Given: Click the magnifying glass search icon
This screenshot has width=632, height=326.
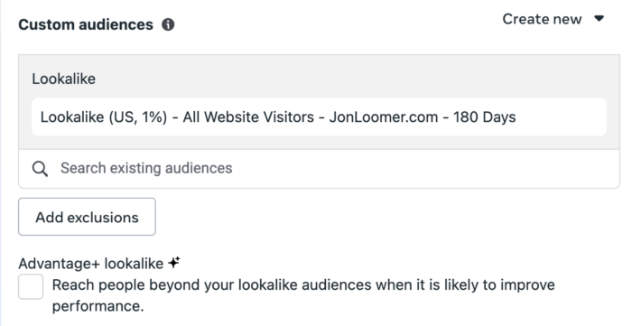Looking at the screenshot, I should [x=40, y=169].
